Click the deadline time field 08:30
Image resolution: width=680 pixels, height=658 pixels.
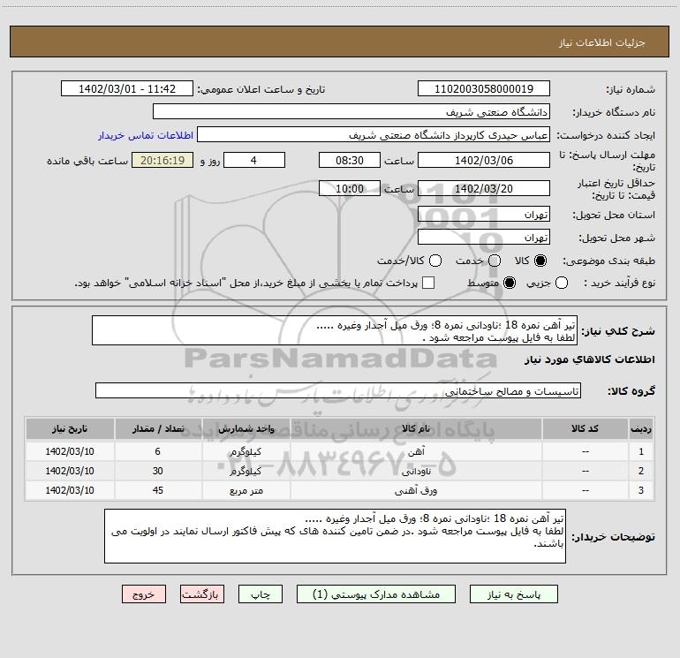350,160
